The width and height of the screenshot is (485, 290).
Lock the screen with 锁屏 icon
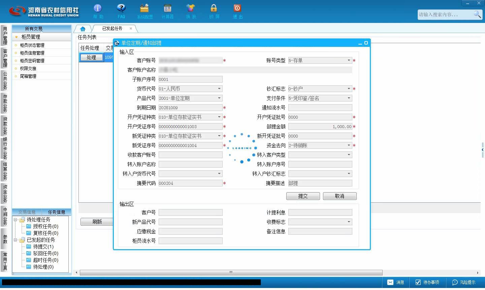pyautogui.click(x=214, y=11)
